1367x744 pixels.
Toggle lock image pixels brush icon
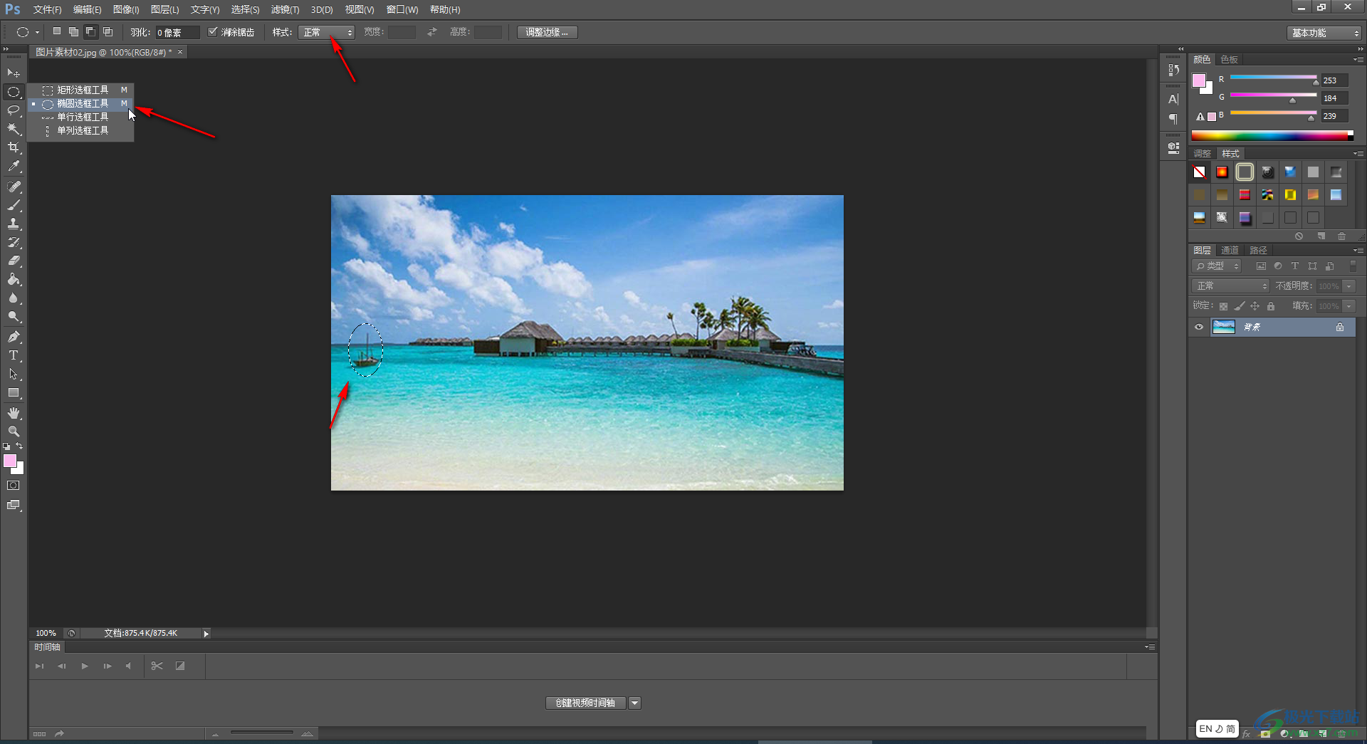pos(1240,306)
